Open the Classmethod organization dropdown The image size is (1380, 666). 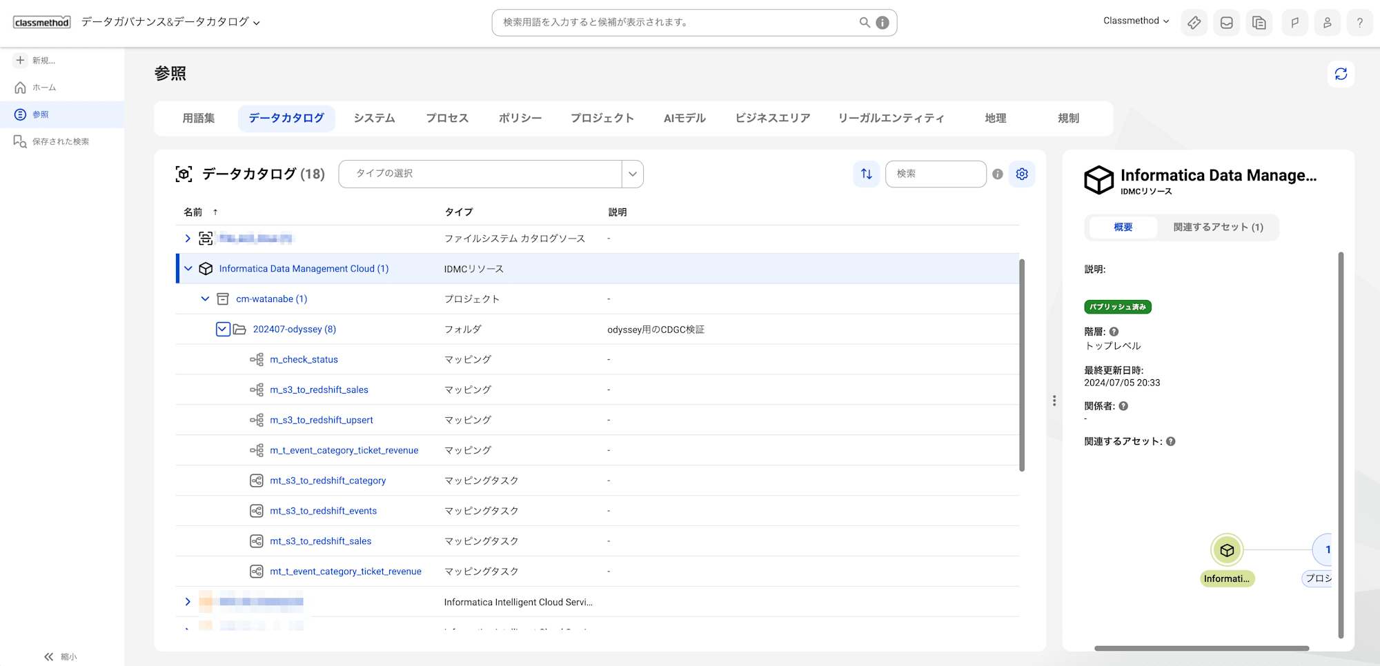pyautogui.click(x=1136, y=21)
